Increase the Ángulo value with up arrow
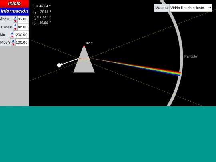This screenshot has height=162, width=216. click(x=15, y=18)
